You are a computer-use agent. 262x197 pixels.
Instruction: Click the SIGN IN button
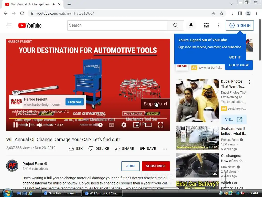[240, 25]
